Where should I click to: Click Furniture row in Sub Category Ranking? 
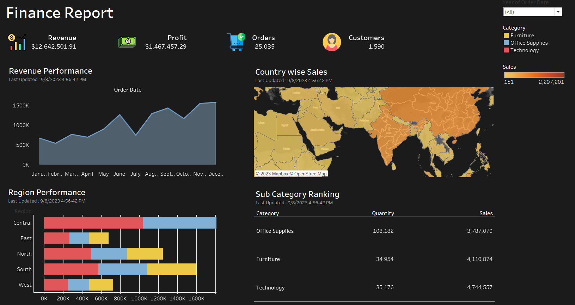[374, 259]
